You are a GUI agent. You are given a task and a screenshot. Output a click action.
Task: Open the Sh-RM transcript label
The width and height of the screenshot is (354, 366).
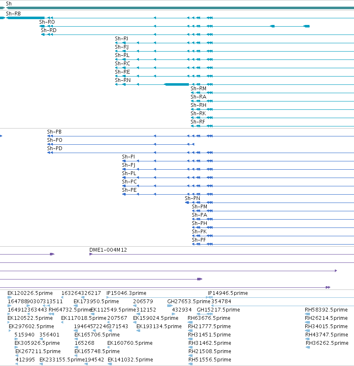[x=198, y=89]
